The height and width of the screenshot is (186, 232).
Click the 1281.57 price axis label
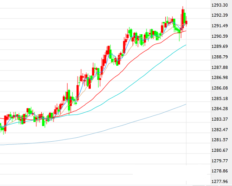[220, 140]
